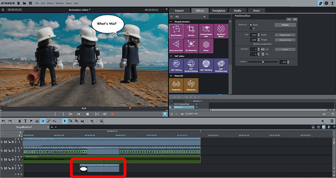Viewport: 336px width, 178px height.
Task: Solo track 4 with S button
Action: [2, 168]
